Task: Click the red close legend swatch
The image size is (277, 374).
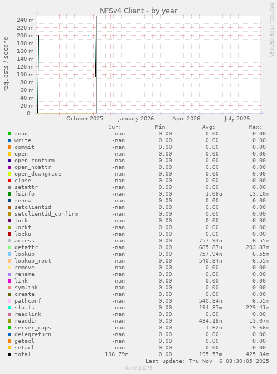Action: (9, 181)
